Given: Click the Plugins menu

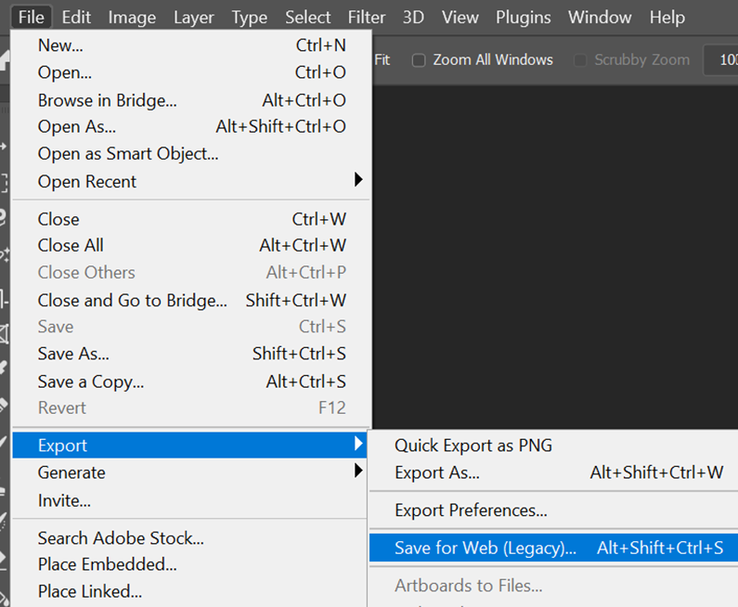Looking at the screenshot, I should 523,17.
